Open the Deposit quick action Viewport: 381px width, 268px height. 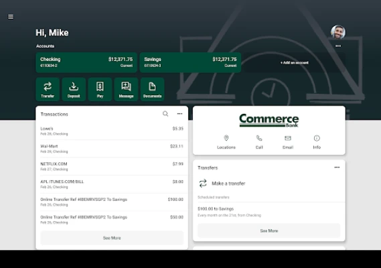pyautogui.click(x=74, y=89)
